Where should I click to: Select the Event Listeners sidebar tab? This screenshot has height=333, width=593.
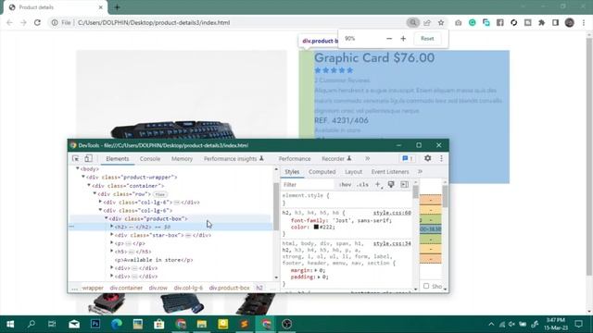390,172
